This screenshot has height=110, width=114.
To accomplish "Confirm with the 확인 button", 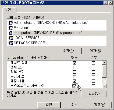I will coord(49,105).
